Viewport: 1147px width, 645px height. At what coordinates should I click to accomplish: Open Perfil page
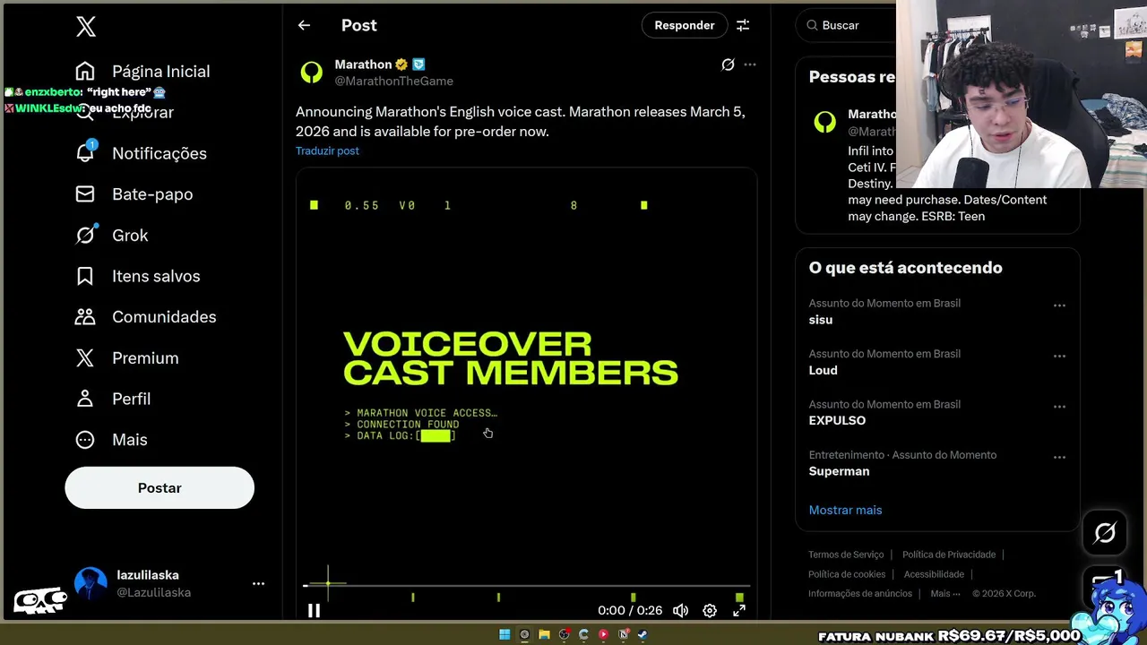112,399
